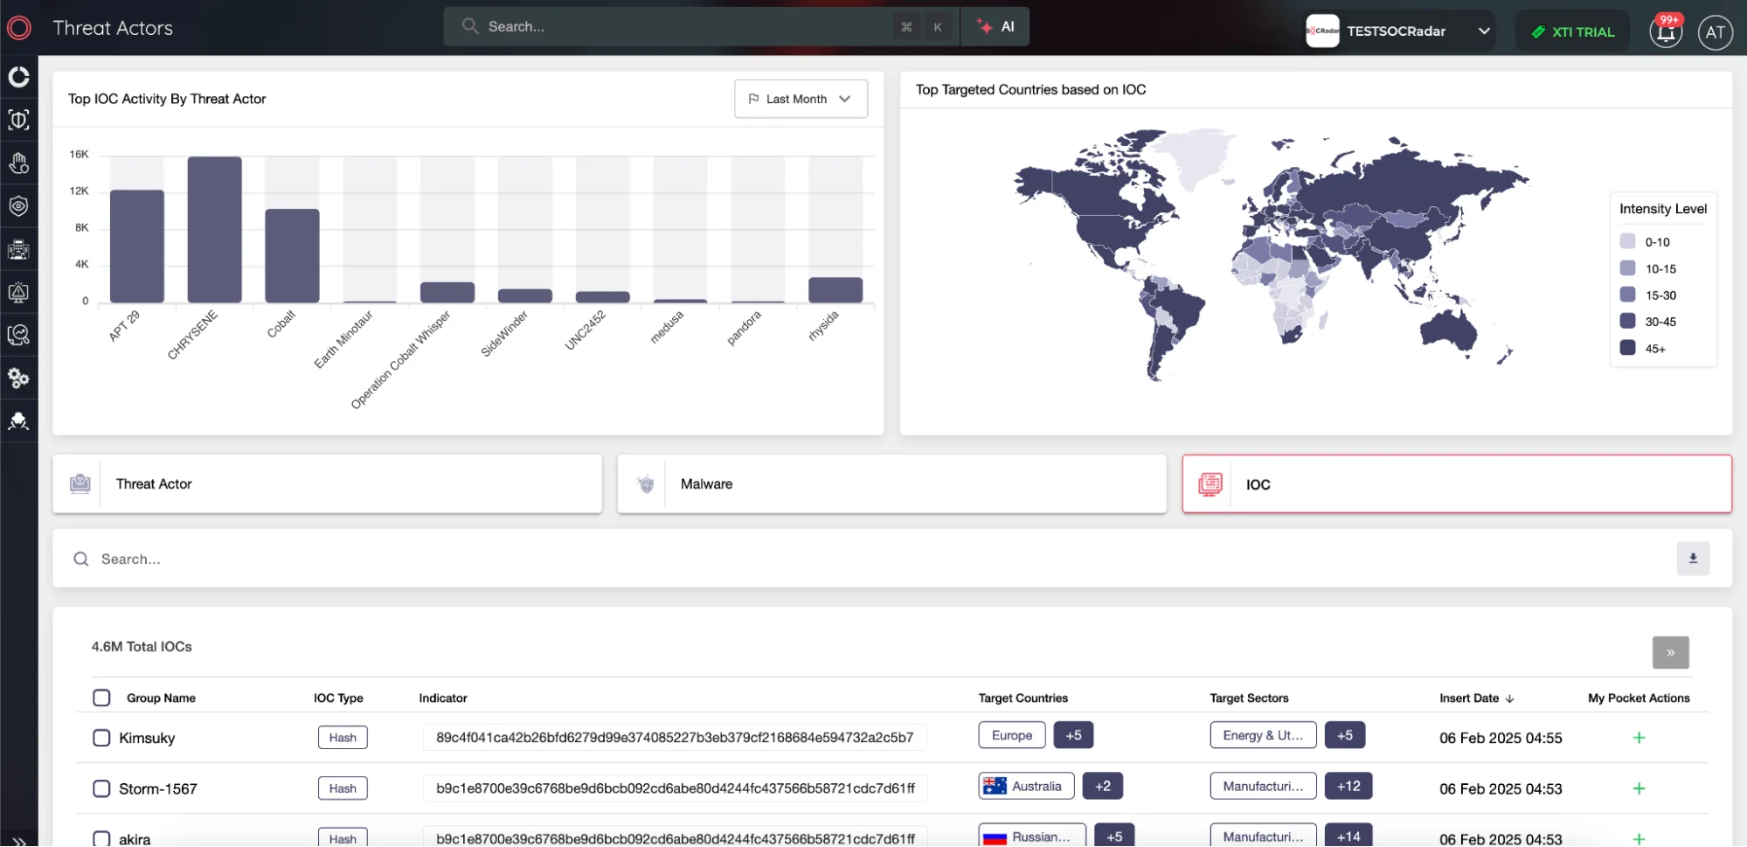Click the next page double-chevron button
Image resolution: width=1747 pixels, height=847 pixels.
coord(1670,652)
